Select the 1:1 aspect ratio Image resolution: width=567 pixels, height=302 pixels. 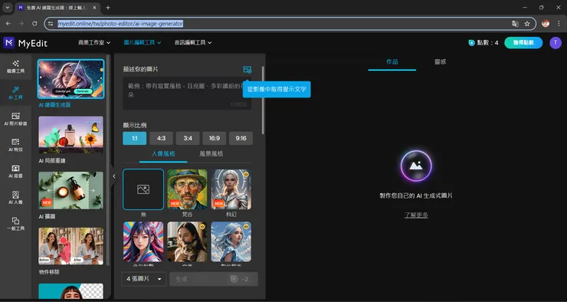(135, 138)
